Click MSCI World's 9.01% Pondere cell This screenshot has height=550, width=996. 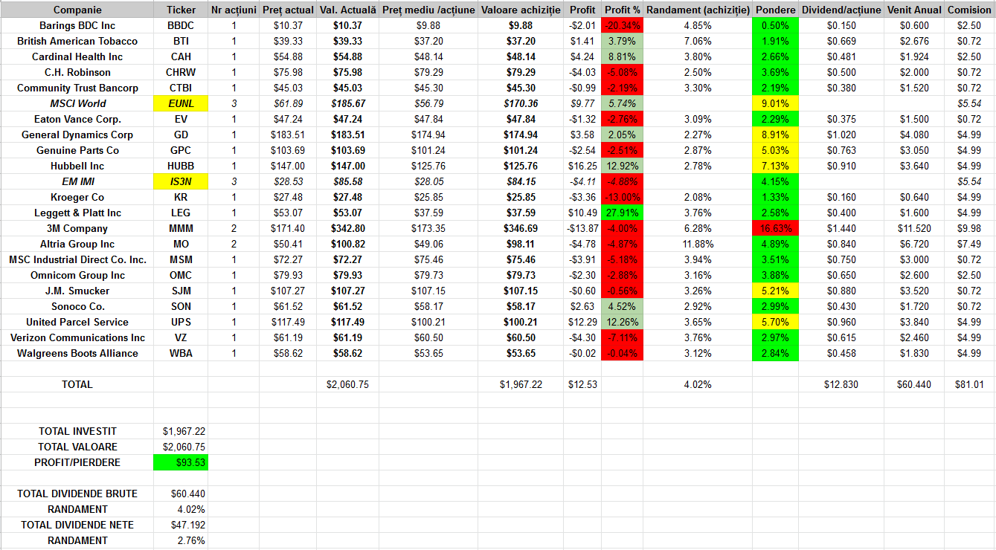click(x=775, y=103)
